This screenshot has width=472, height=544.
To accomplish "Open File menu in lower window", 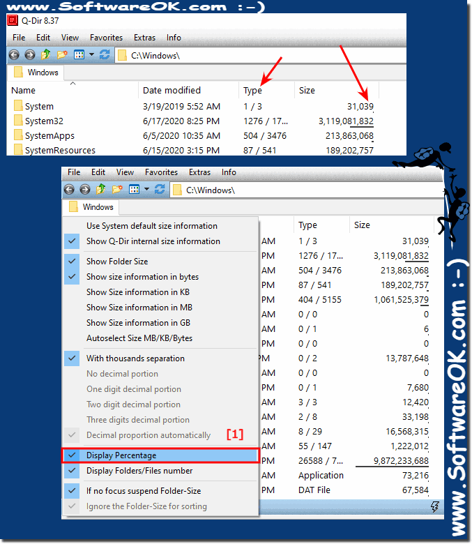I will 74,172.
